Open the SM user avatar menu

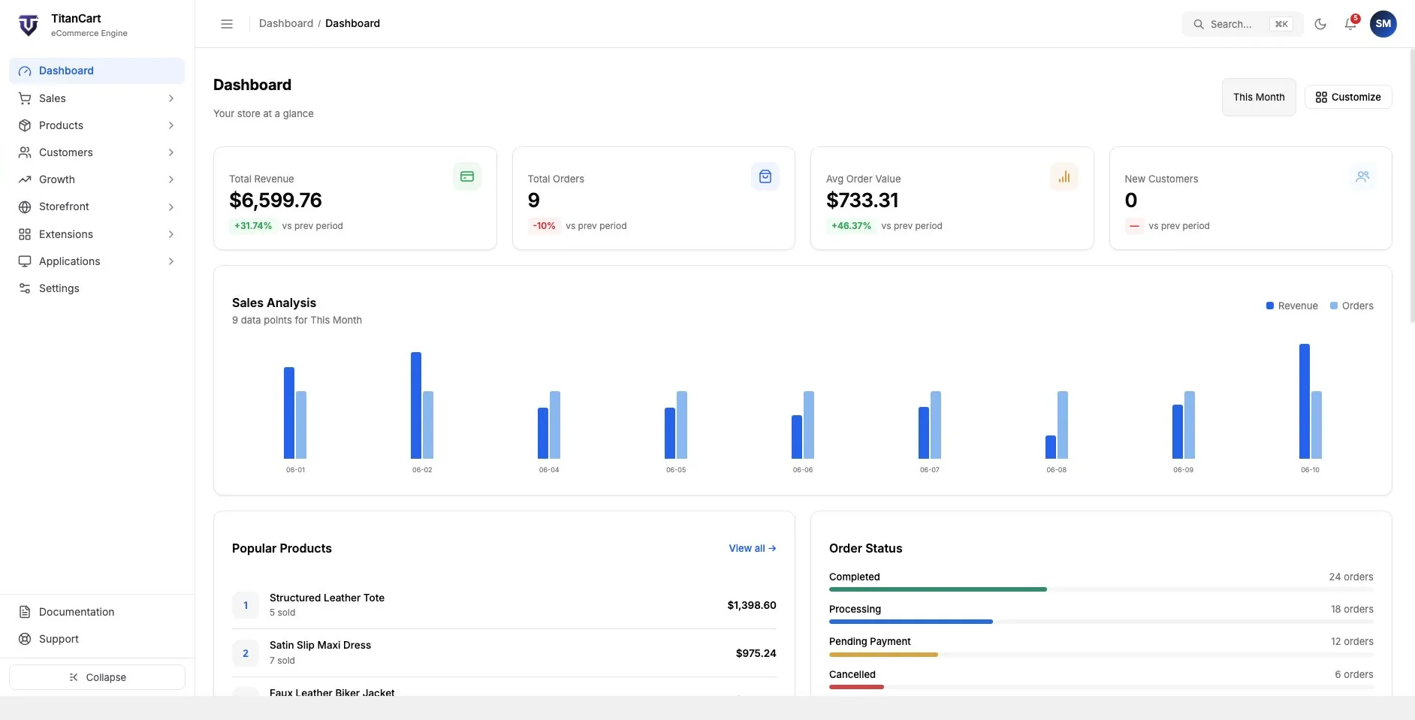[x=1383, y=24]
